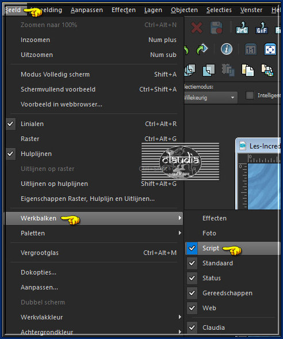Open the Effecten menu
The height and width of the screenshot is (339, 283).
tap(124, 10)
